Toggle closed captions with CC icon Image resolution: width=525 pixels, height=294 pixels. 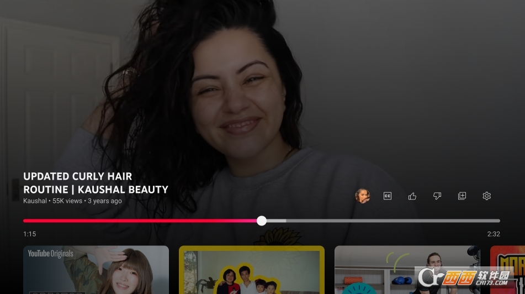(388, 196)
